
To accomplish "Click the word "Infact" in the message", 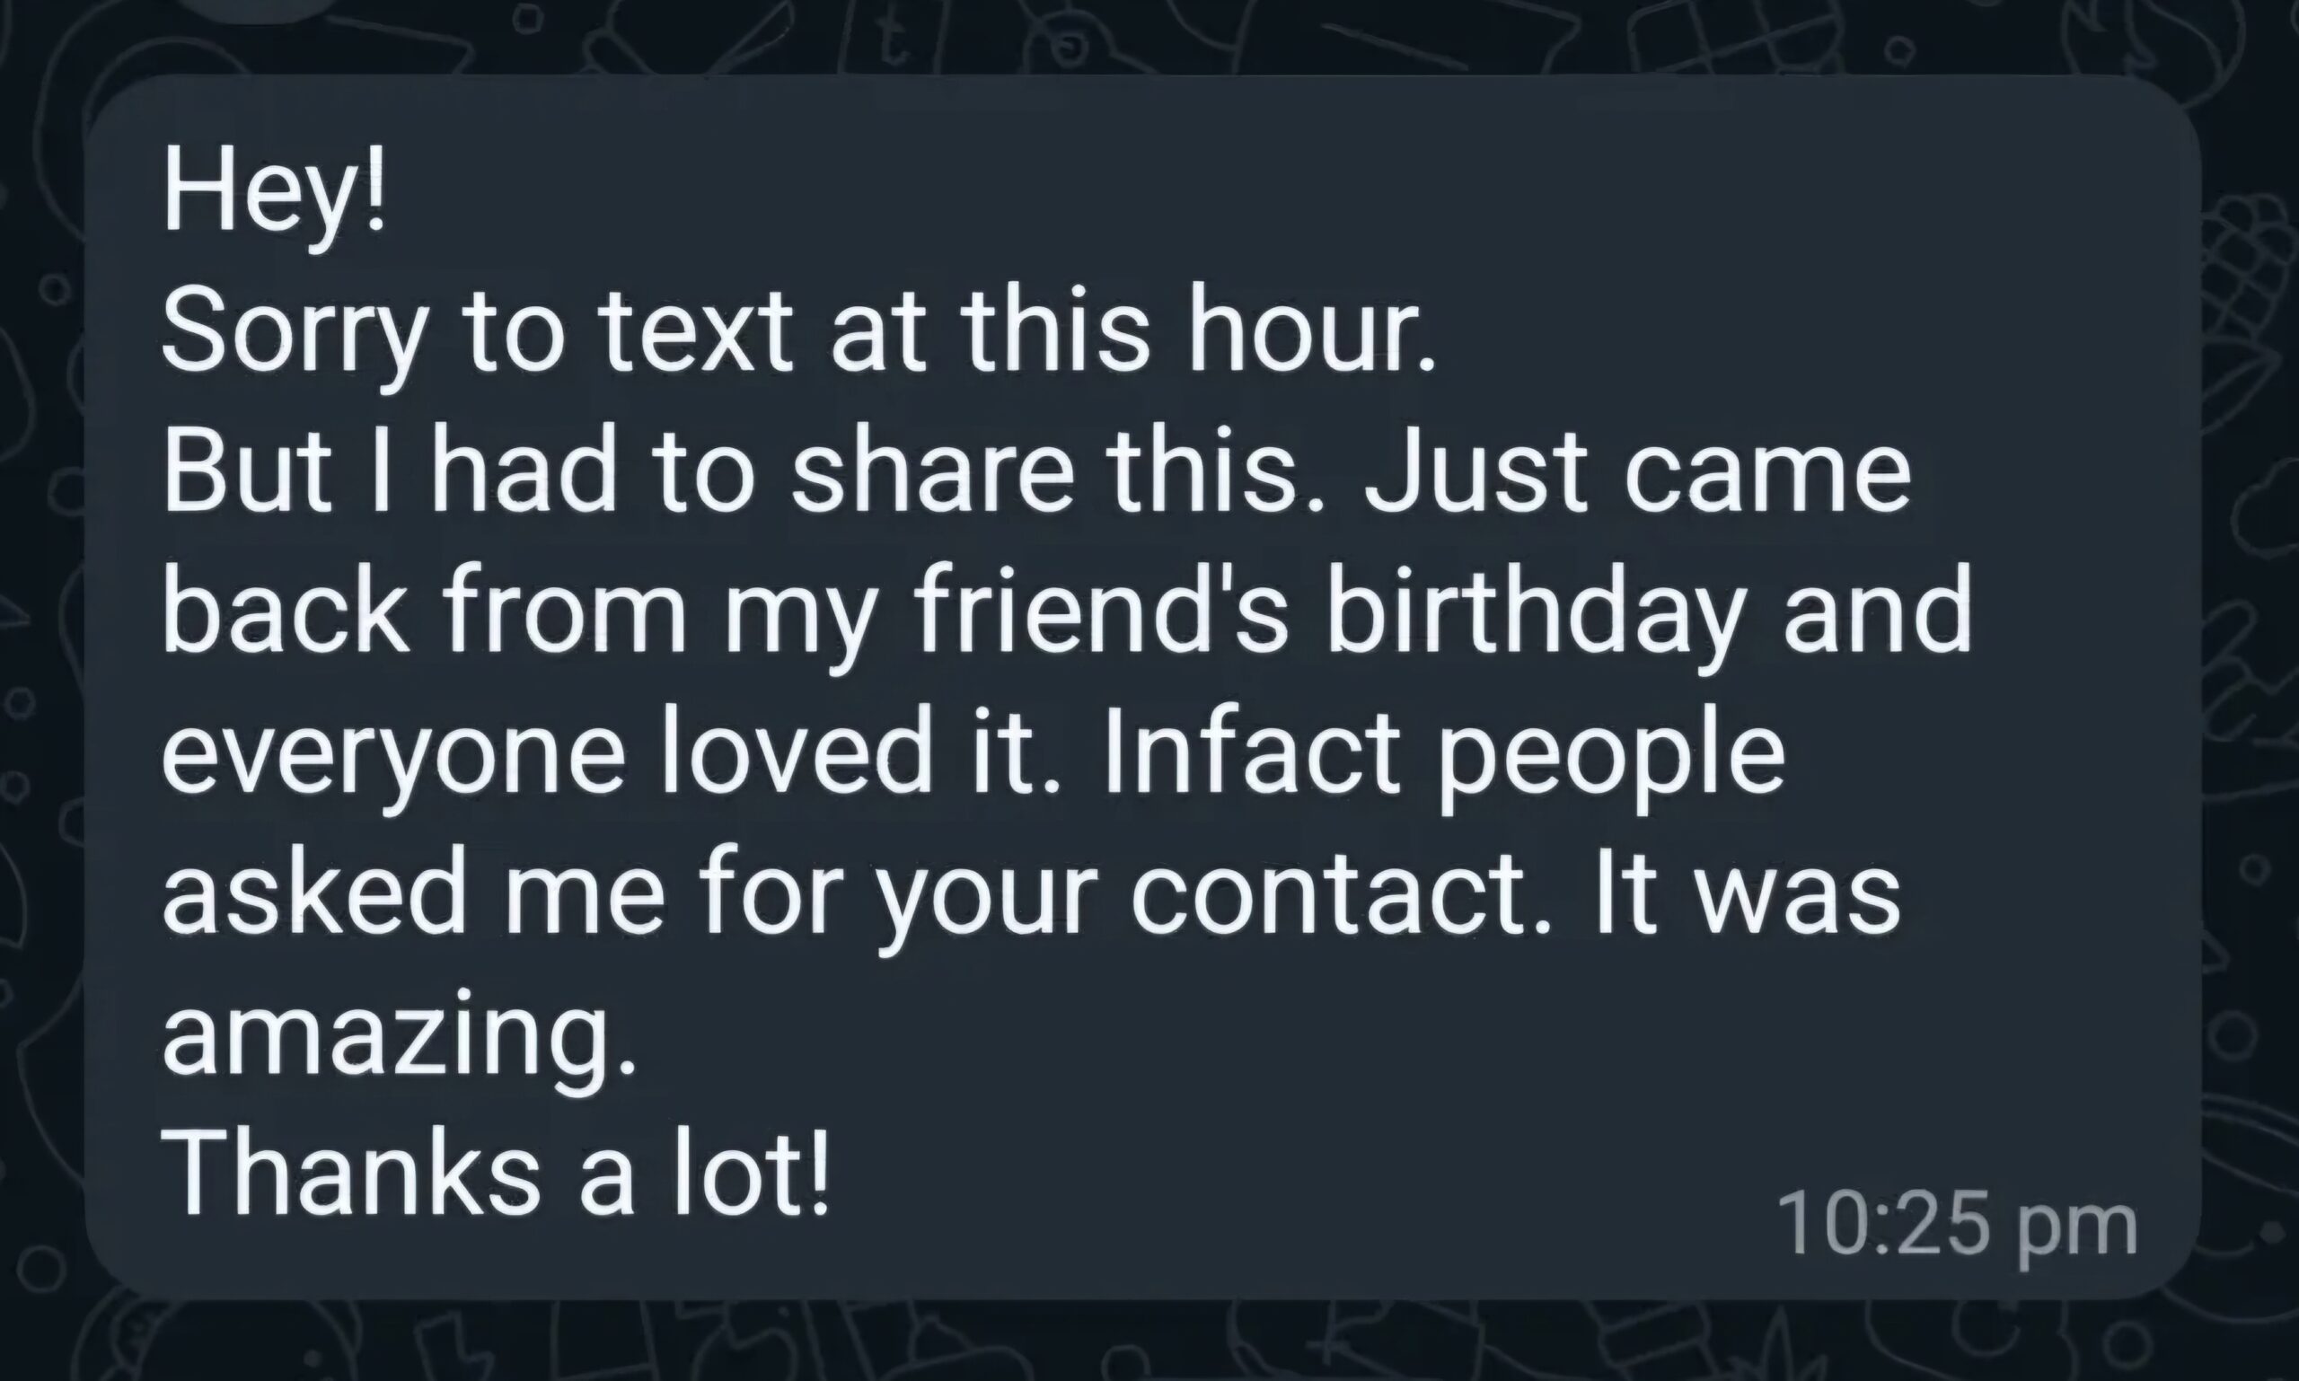I will click(1252, 753).
